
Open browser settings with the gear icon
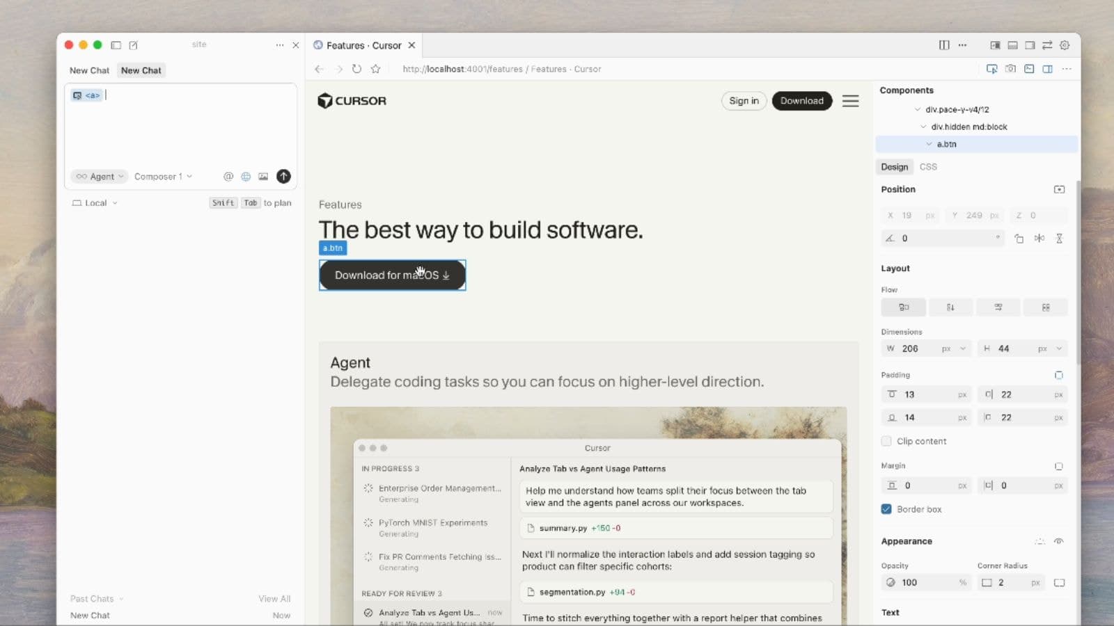click(x=1065, y=45)
